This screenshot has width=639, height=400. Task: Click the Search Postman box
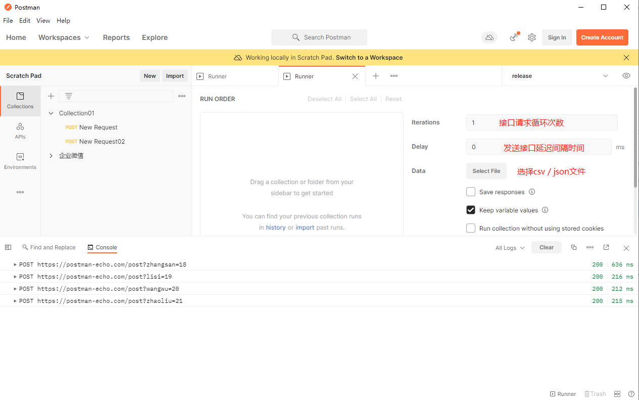click(x=319, y=37)
